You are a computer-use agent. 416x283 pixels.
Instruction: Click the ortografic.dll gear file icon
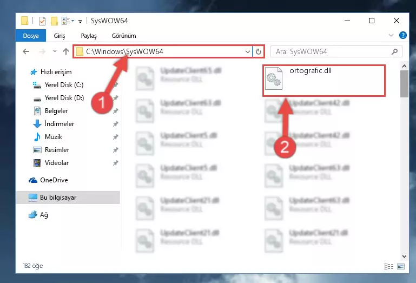point(274,78)
